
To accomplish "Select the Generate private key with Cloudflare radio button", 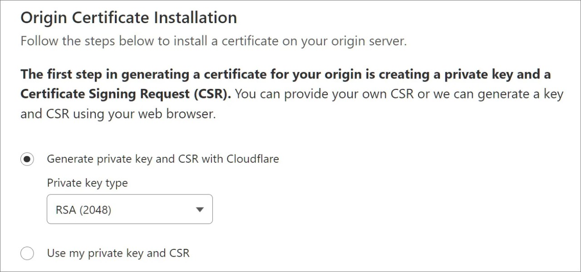I will point(27,159).
